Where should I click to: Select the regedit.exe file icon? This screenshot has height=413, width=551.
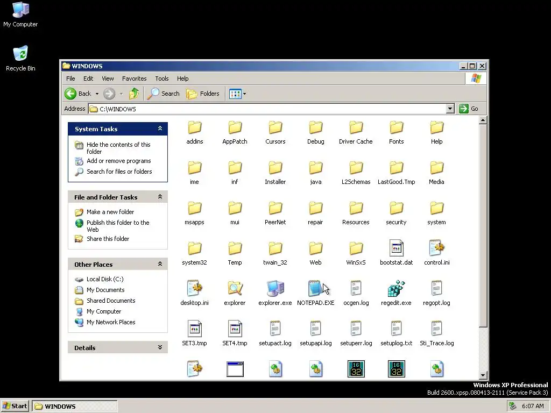coord(396,288)
